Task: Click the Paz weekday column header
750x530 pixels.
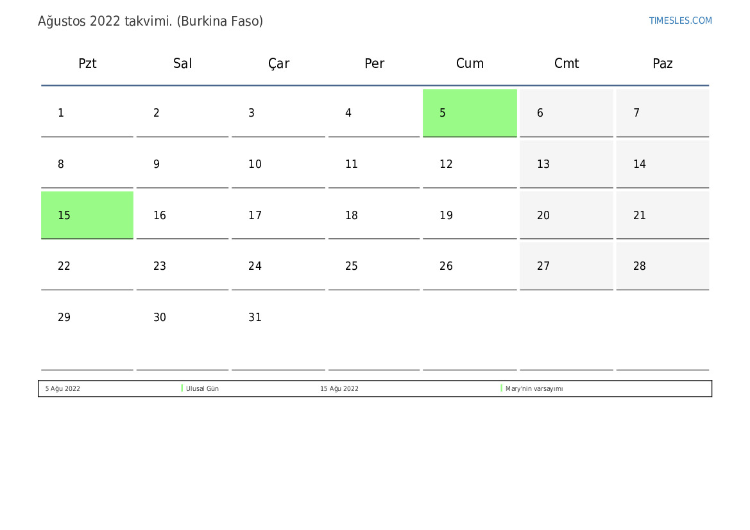Action: tap(662, 63)
